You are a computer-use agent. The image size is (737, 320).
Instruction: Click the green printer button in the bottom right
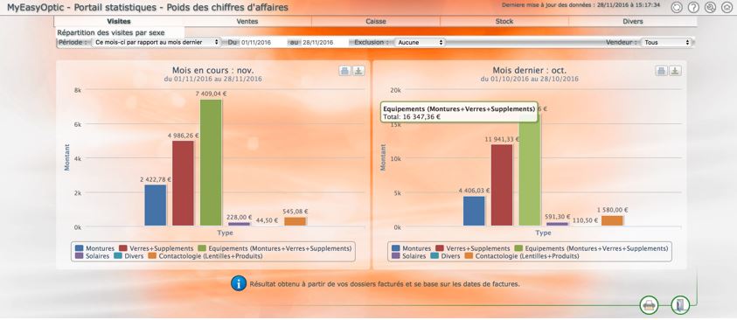click(x=649, y=305)
